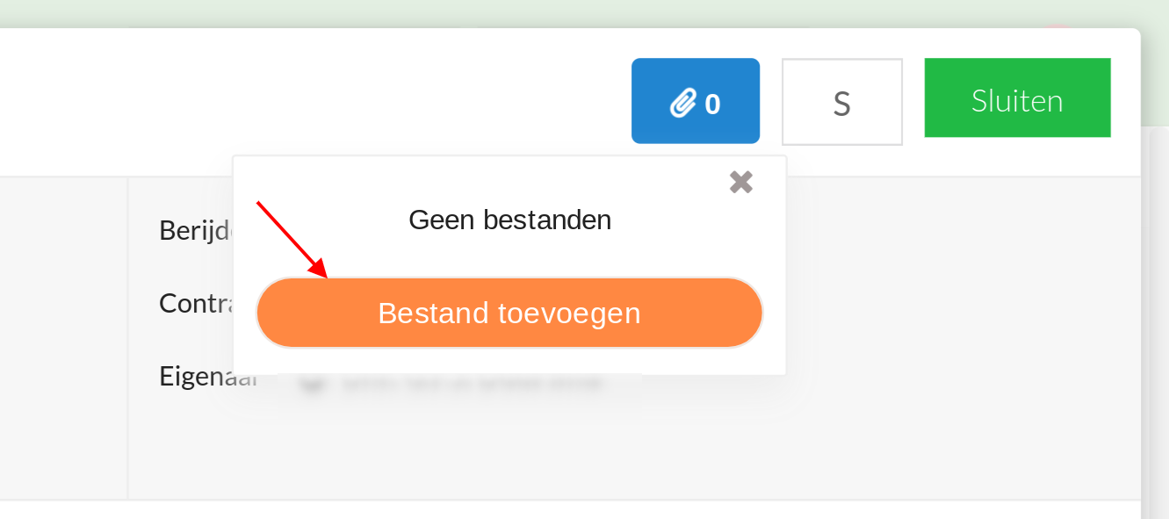Click the Contra field label
This screenshot has width=1169, height=519.
195,304
